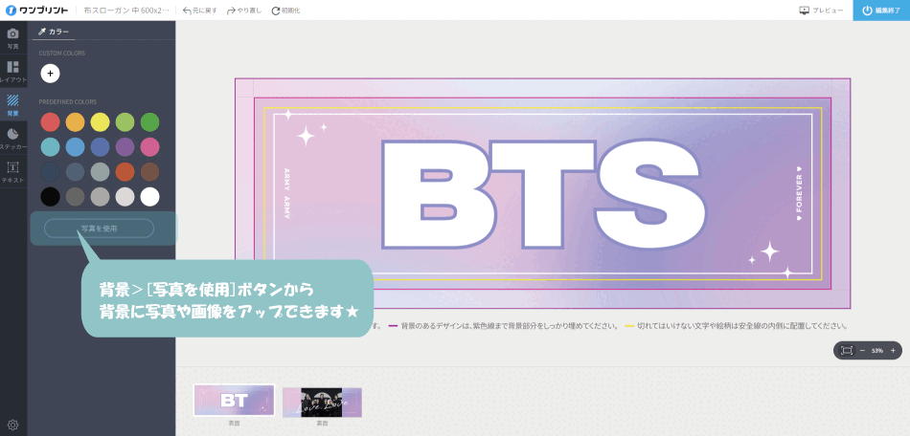
Task: Choose the black predefined color swatch
Action: (x=50, y=197)
